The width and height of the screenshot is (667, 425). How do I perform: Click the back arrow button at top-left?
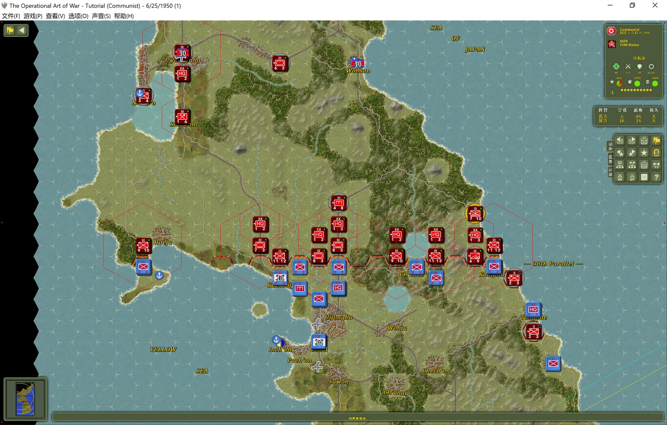[22, 30]
